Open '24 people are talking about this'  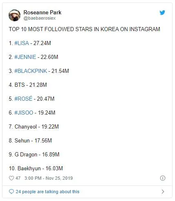pos(47,192)
